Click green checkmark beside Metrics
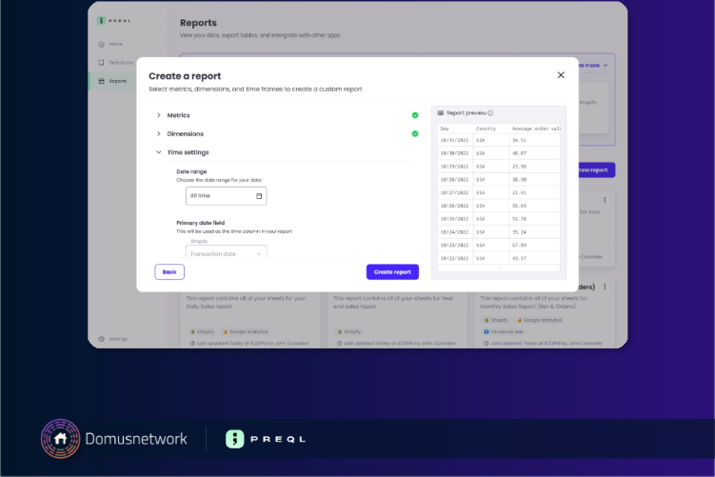The width and height of the screenshot is (715, 477). point(415,115)
